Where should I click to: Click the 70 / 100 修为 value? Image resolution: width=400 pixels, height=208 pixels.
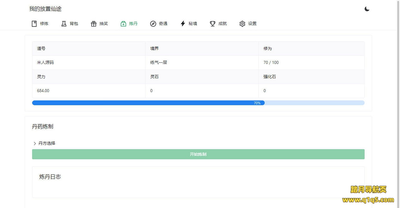point(271,62)
